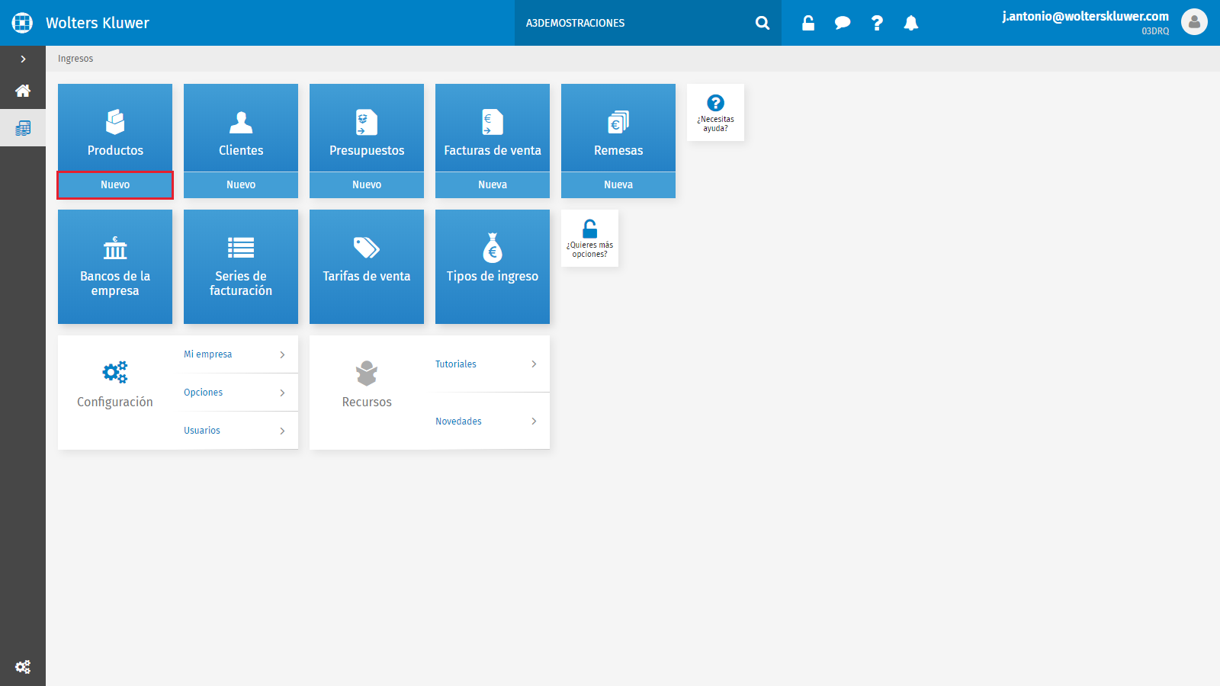
Task: Open the Novedades link
Action: pos(493,421)
